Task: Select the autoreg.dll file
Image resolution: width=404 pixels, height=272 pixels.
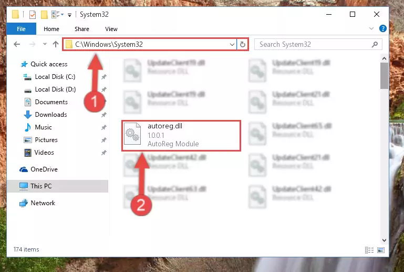Action: [x=181, y=136]
